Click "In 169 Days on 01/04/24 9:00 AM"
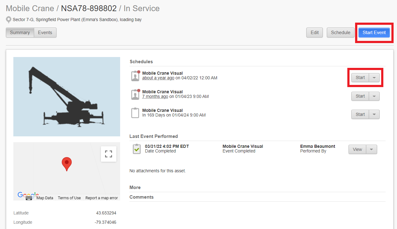Screen dimensions: 397x229 pyautogui.click(x=174, y=115)
